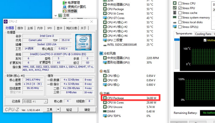Screen dimensions: 215x123
Task: Click the DIMM memory power icon
Action: coord(105,111)
